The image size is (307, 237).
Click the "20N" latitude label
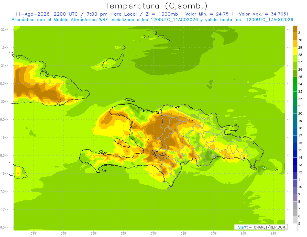coord(4,101)
